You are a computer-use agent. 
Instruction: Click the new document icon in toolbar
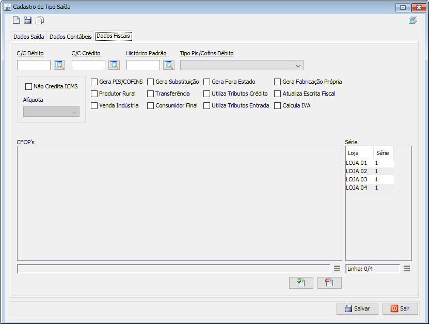tap(17, 20)
